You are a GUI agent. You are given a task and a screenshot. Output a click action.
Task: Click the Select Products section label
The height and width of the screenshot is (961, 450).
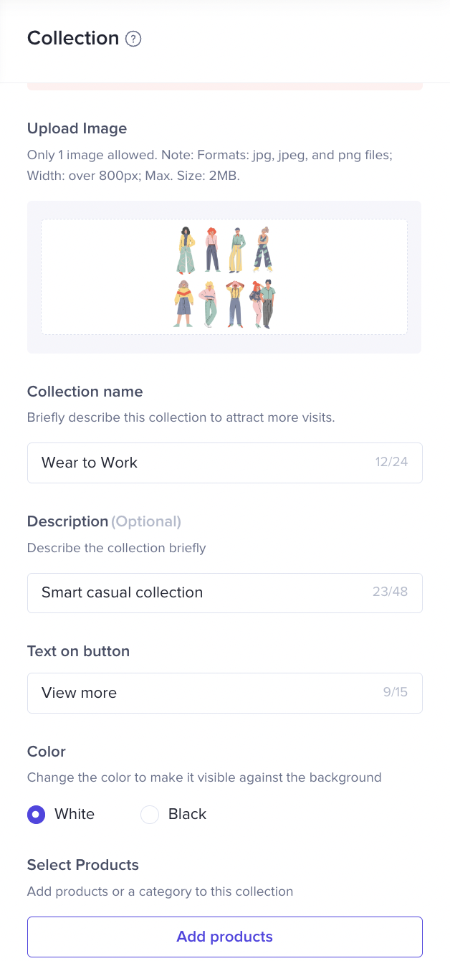(x=82, y=865)
